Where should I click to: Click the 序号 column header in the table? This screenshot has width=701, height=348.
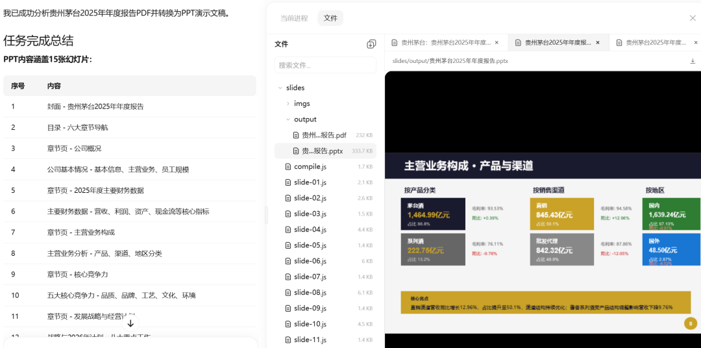click(x=18, y=86)
